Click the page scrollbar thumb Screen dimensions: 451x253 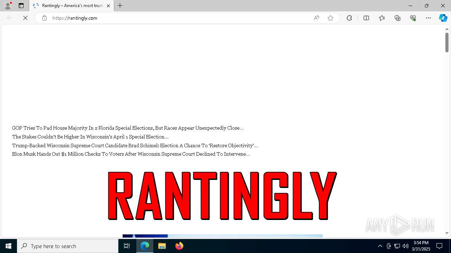pos(447,43)
